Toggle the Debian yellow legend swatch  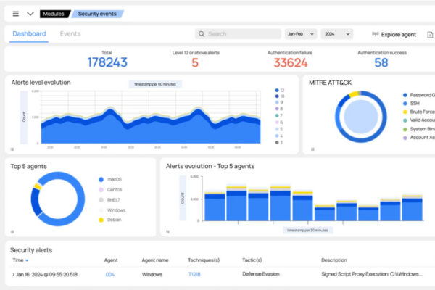pyautogui.click(x=101, y=219)
